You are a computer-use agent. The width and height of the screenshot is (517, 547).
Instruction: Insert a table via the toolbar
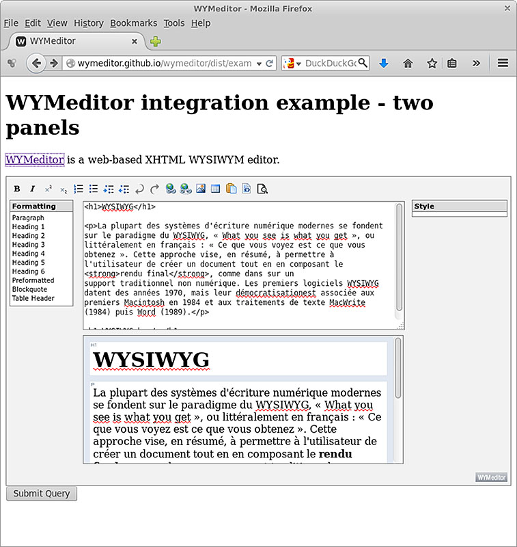[x=216, y=189]
